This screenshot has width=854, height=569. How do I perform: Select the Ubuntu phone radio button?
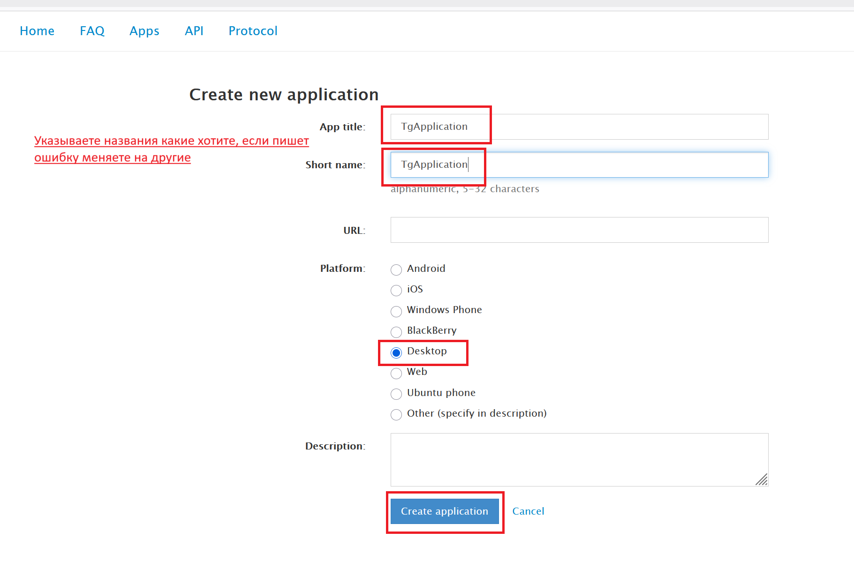tap(396, 394)
